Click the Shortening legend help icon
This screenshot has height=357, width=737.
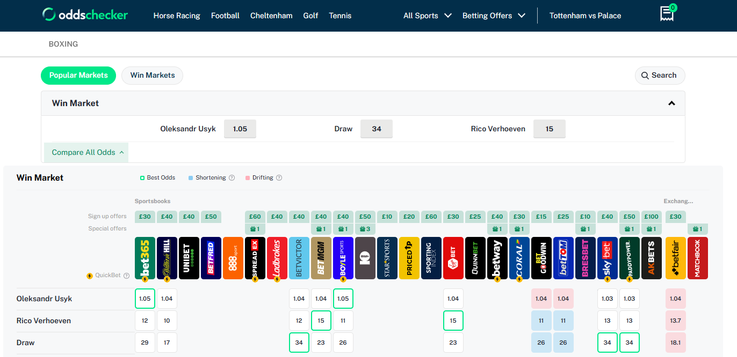click(232, 178)
